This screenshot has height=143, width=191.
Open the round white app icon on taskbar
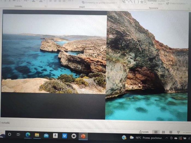74,136
